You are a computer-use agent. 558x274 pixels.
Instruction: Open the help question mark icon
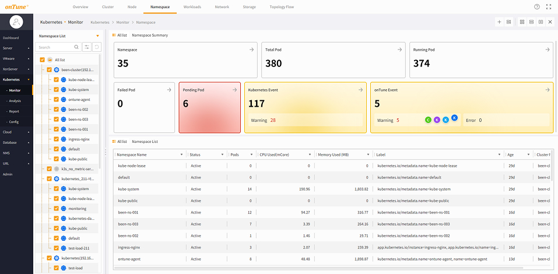click(537, 7)
